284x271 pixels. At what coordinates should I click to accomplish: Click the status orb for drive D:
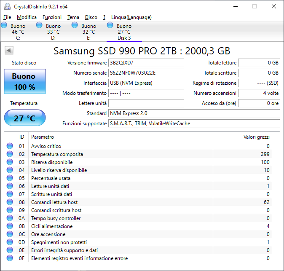pos(39,25)
